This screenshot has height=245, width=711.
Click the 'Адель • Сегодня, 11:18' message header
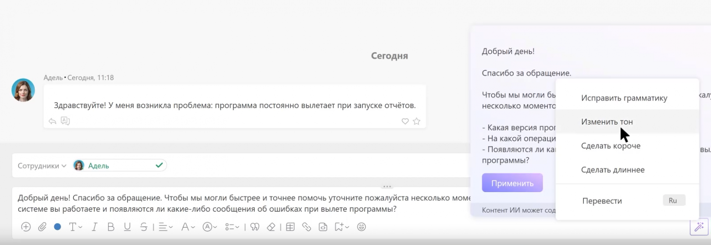79,78
